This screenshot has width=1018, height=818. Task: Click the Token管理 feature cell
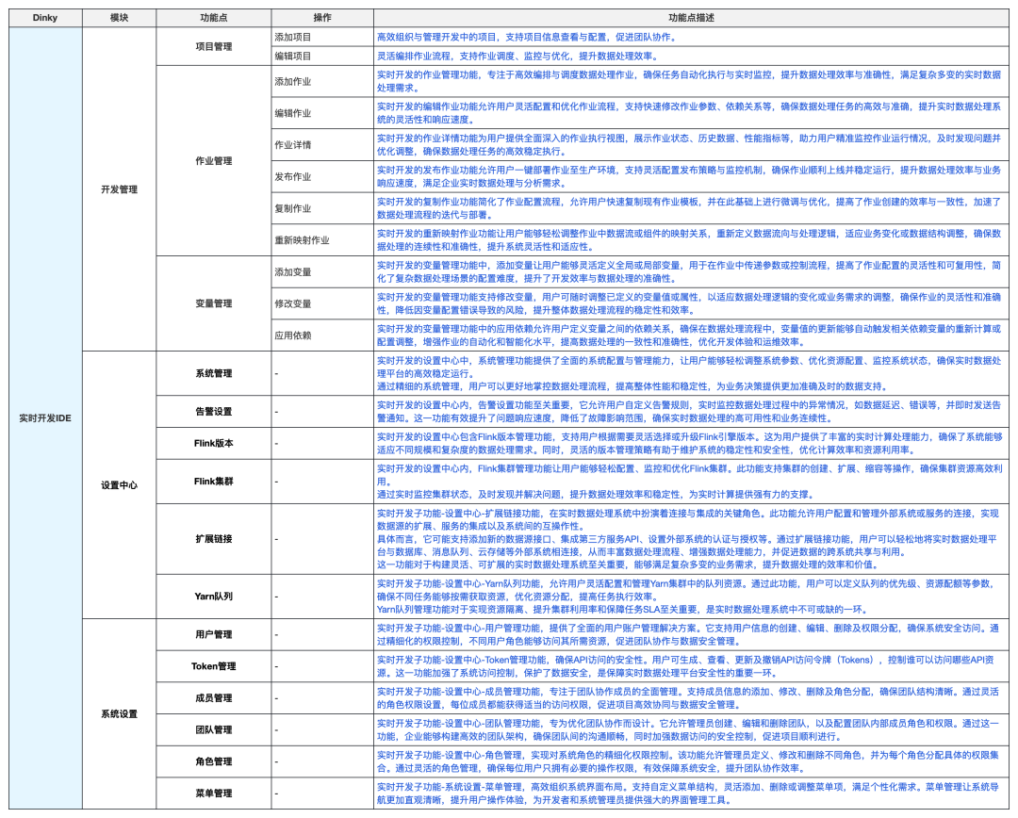213,666
